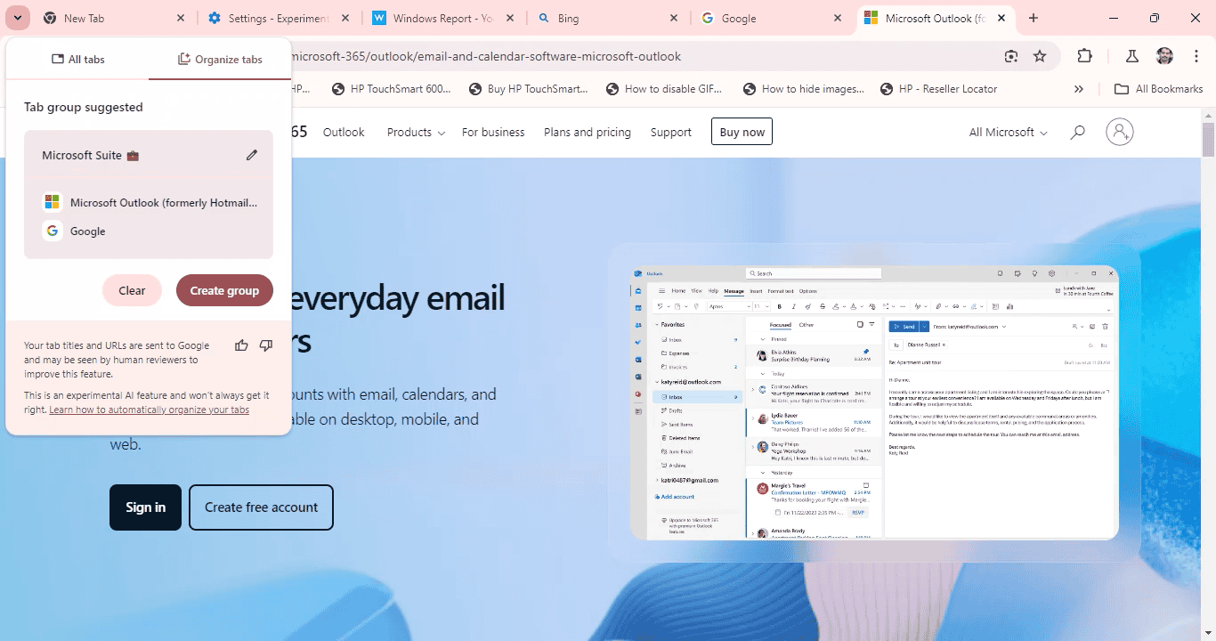This screenshot has height=641, width=1216.
Task: Switch to the Settings - Experiments tab
Action: [x=278, y=18]
